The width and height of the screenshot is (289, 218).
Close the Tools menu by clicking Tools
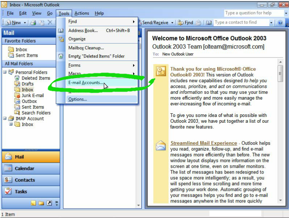pyautogui.click(x=64, y=13)
